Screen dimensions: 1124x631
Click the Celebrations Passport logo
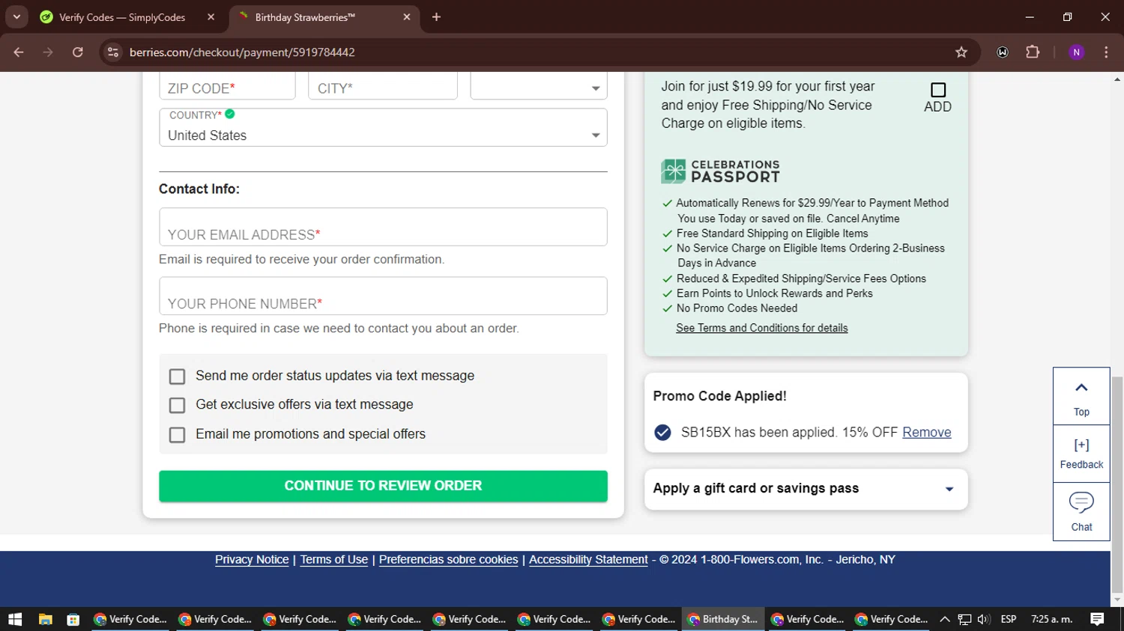point(721,171)
